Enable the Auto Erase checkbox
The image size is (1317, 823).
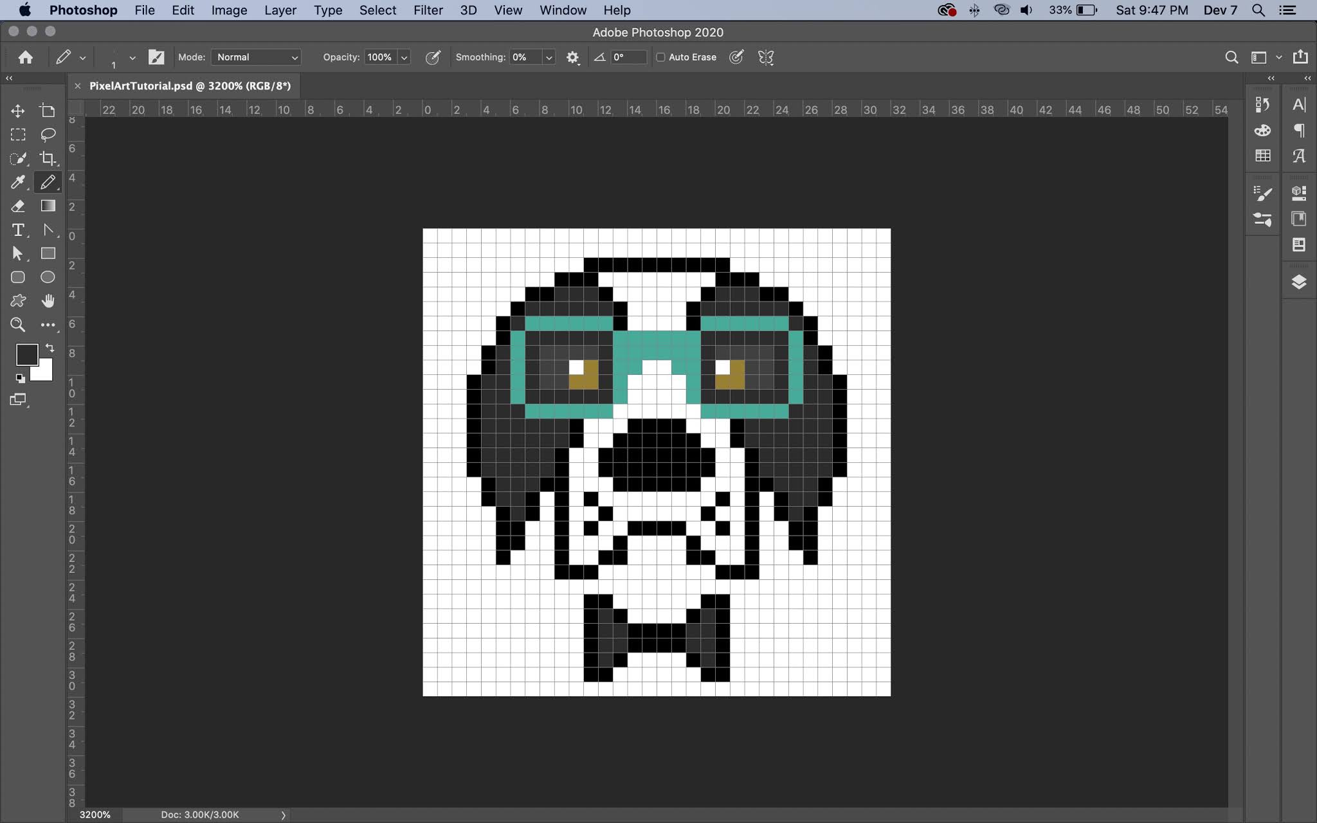point(662,57)
